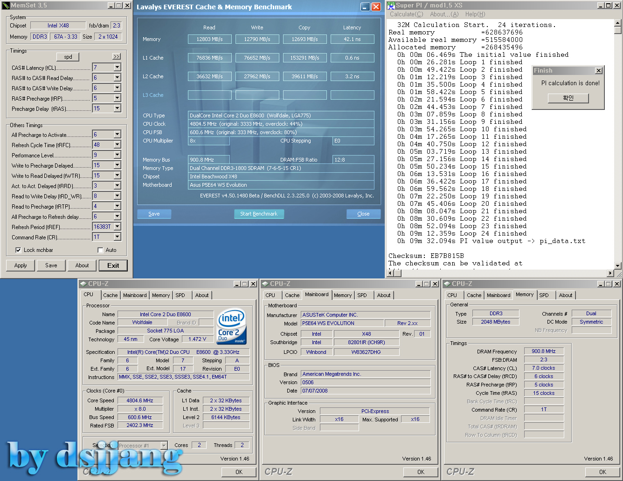The image size is (623, 481).
Task: Open the Command Rate (CR) dropdown
Action: pyautogui.click(x=117, y=237)
